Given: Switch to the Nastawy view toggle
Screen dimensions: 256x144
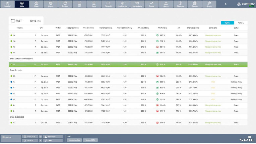Looking at the screenshot, I should [x=241, y=23].
